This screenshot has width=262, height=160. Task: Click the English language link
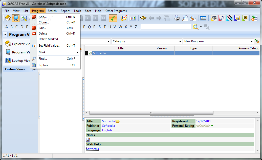(107, 130)
